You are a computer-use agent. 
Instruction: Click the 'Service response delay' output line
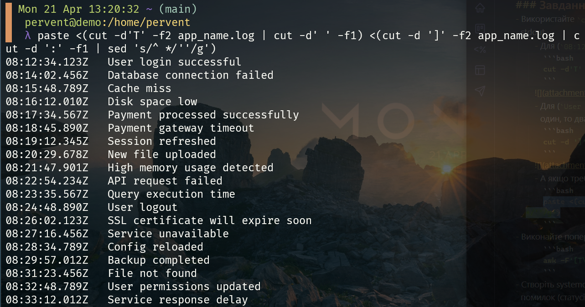pyautogui.click(x=177, y=300)
